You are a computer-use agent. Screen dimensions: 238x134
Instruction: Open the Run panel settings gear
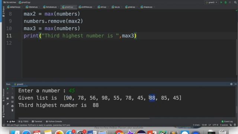point(231,84)
